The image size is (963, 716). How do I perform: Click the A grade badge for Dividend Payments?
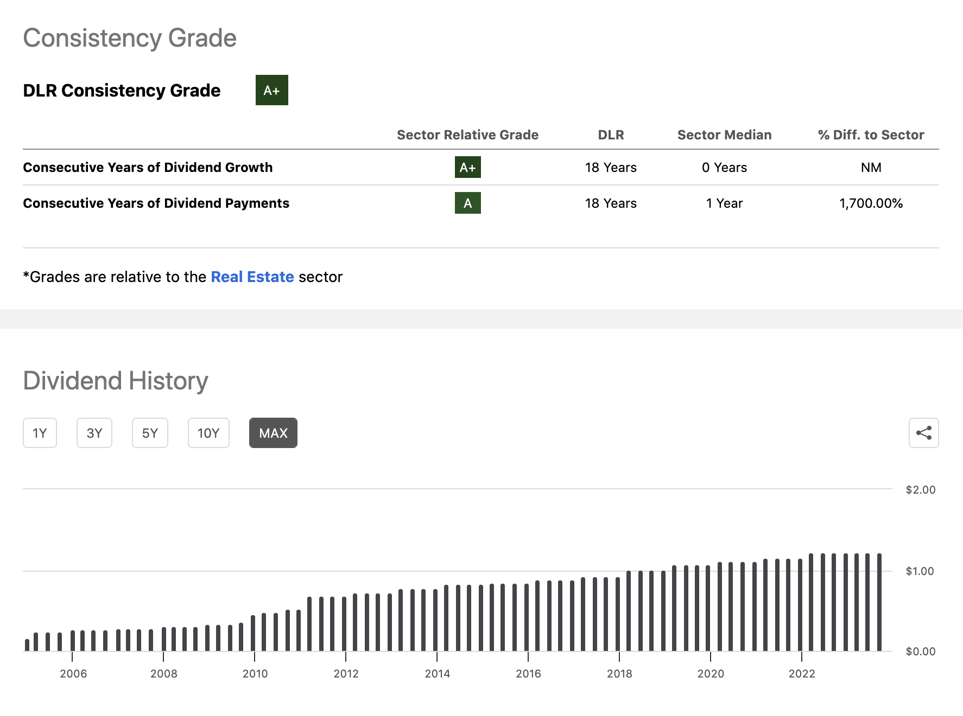point(468,203)
